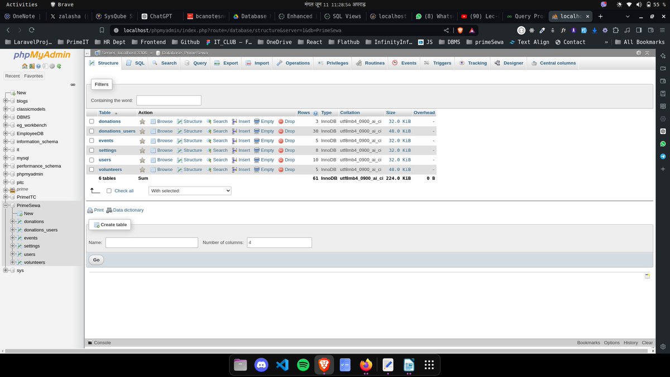Click Brave Rewards triangle icon

[x=472, y=30]
